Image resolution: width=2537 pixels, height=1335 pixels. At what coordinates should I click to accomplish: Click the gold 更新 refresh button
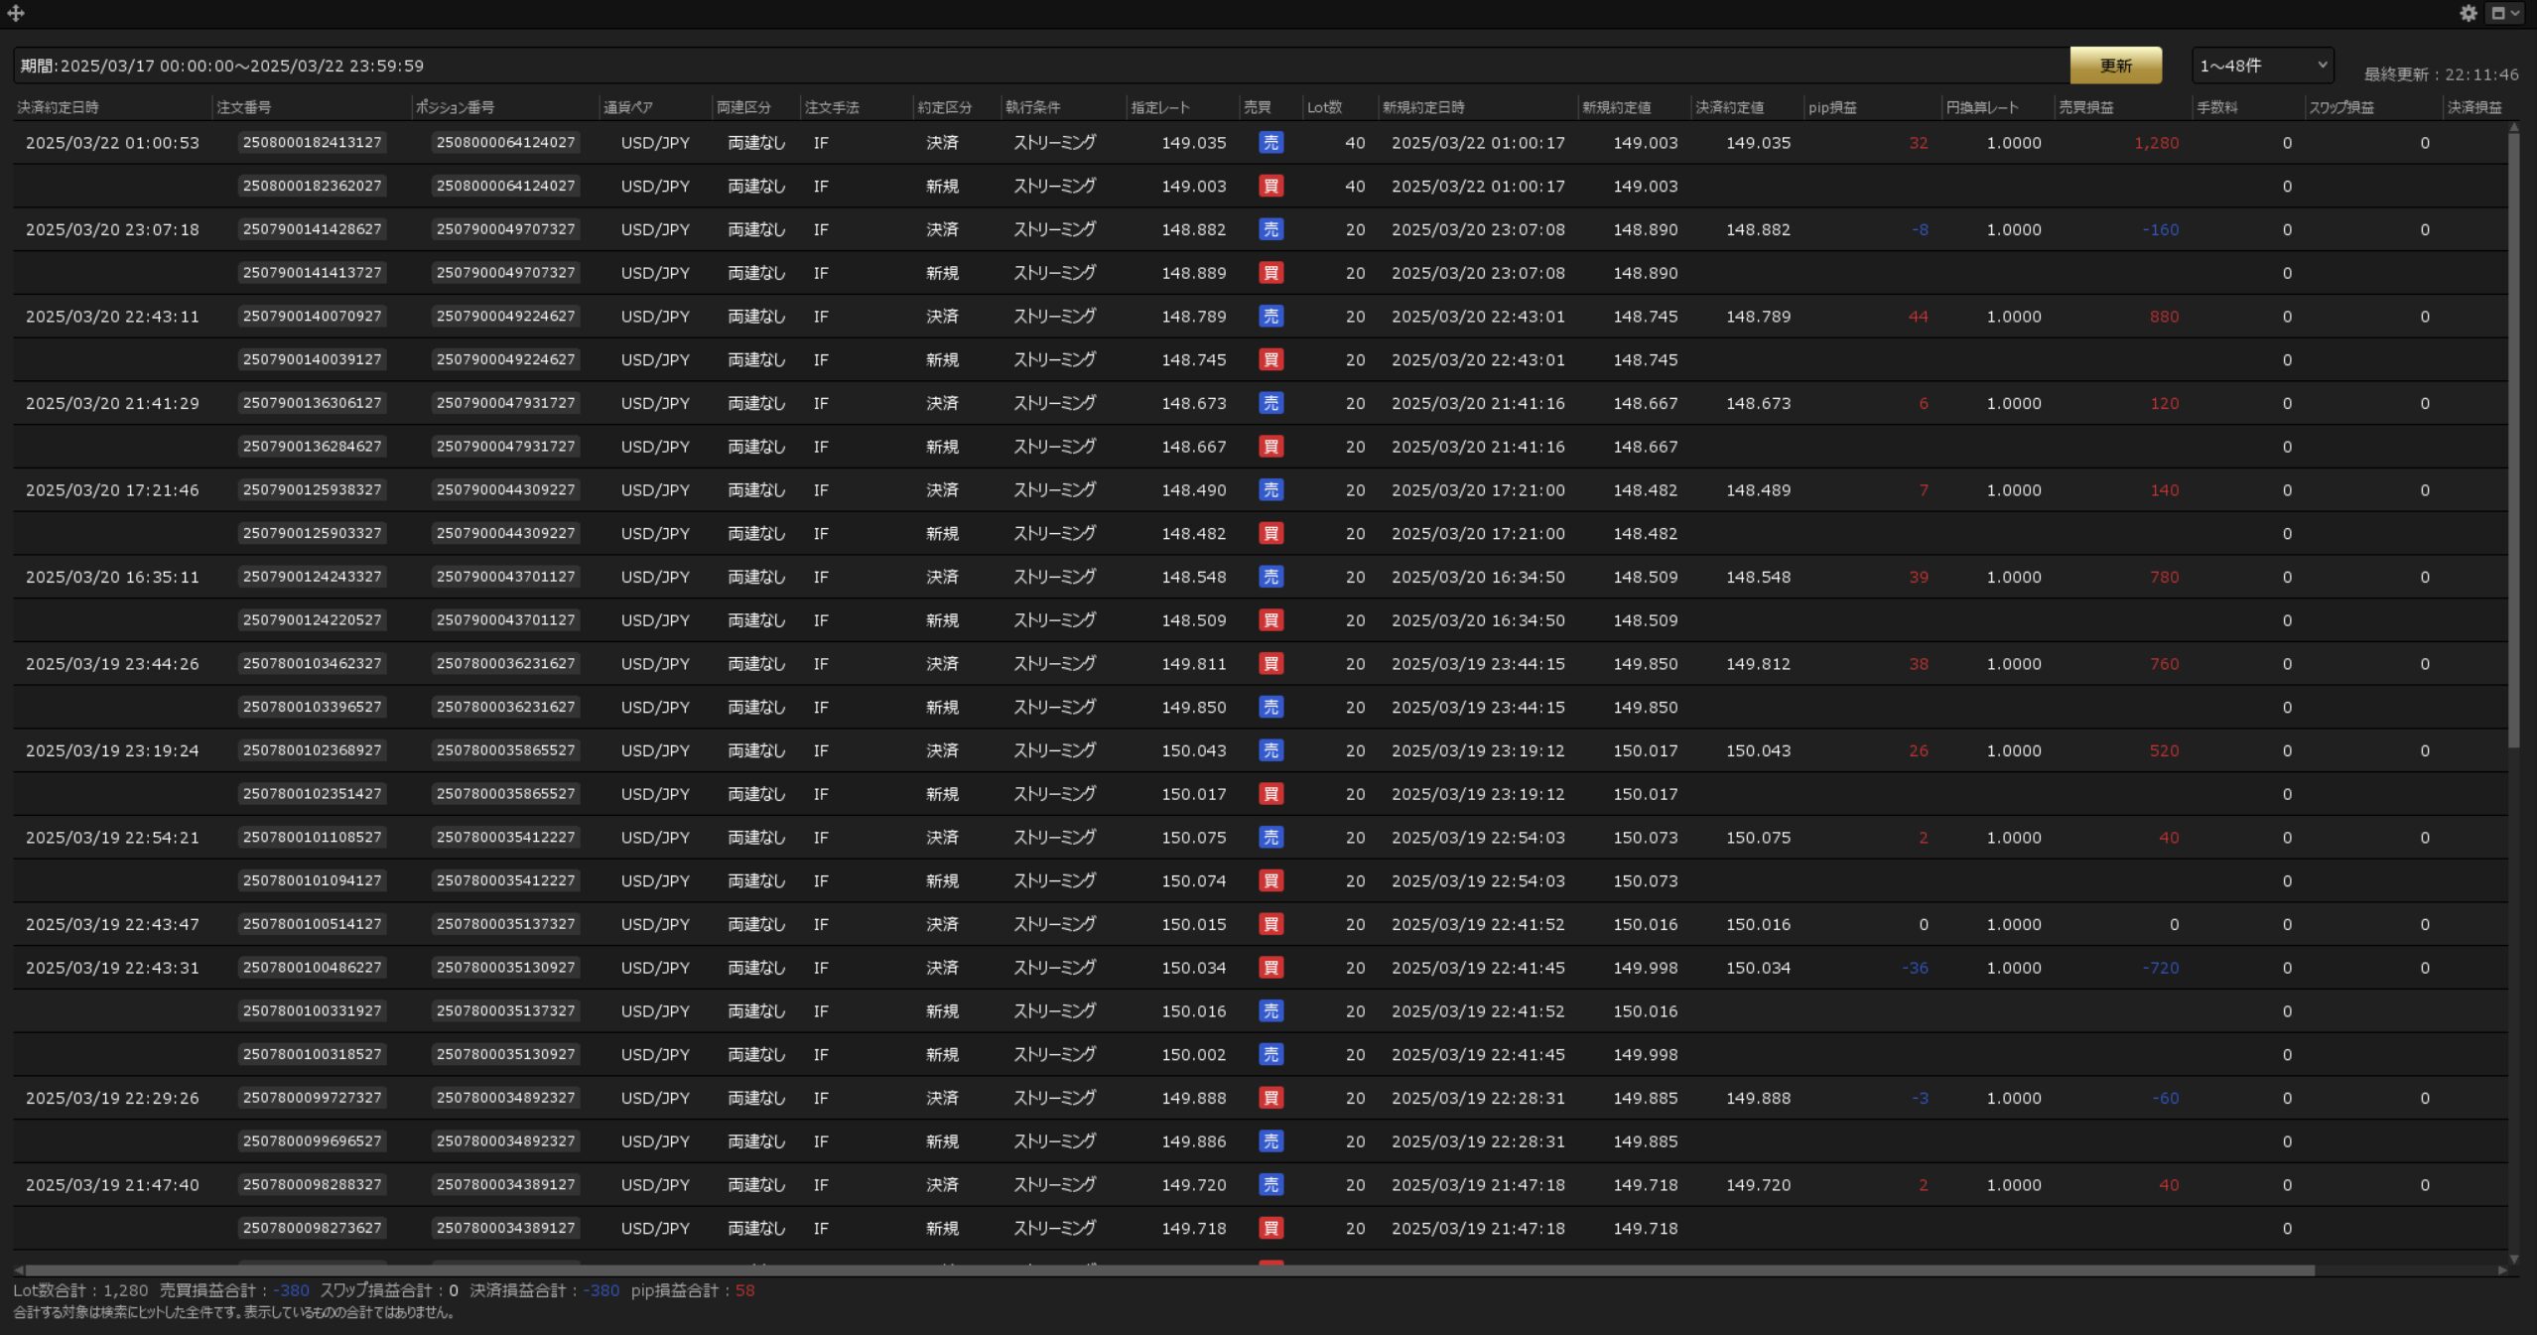2115,66
